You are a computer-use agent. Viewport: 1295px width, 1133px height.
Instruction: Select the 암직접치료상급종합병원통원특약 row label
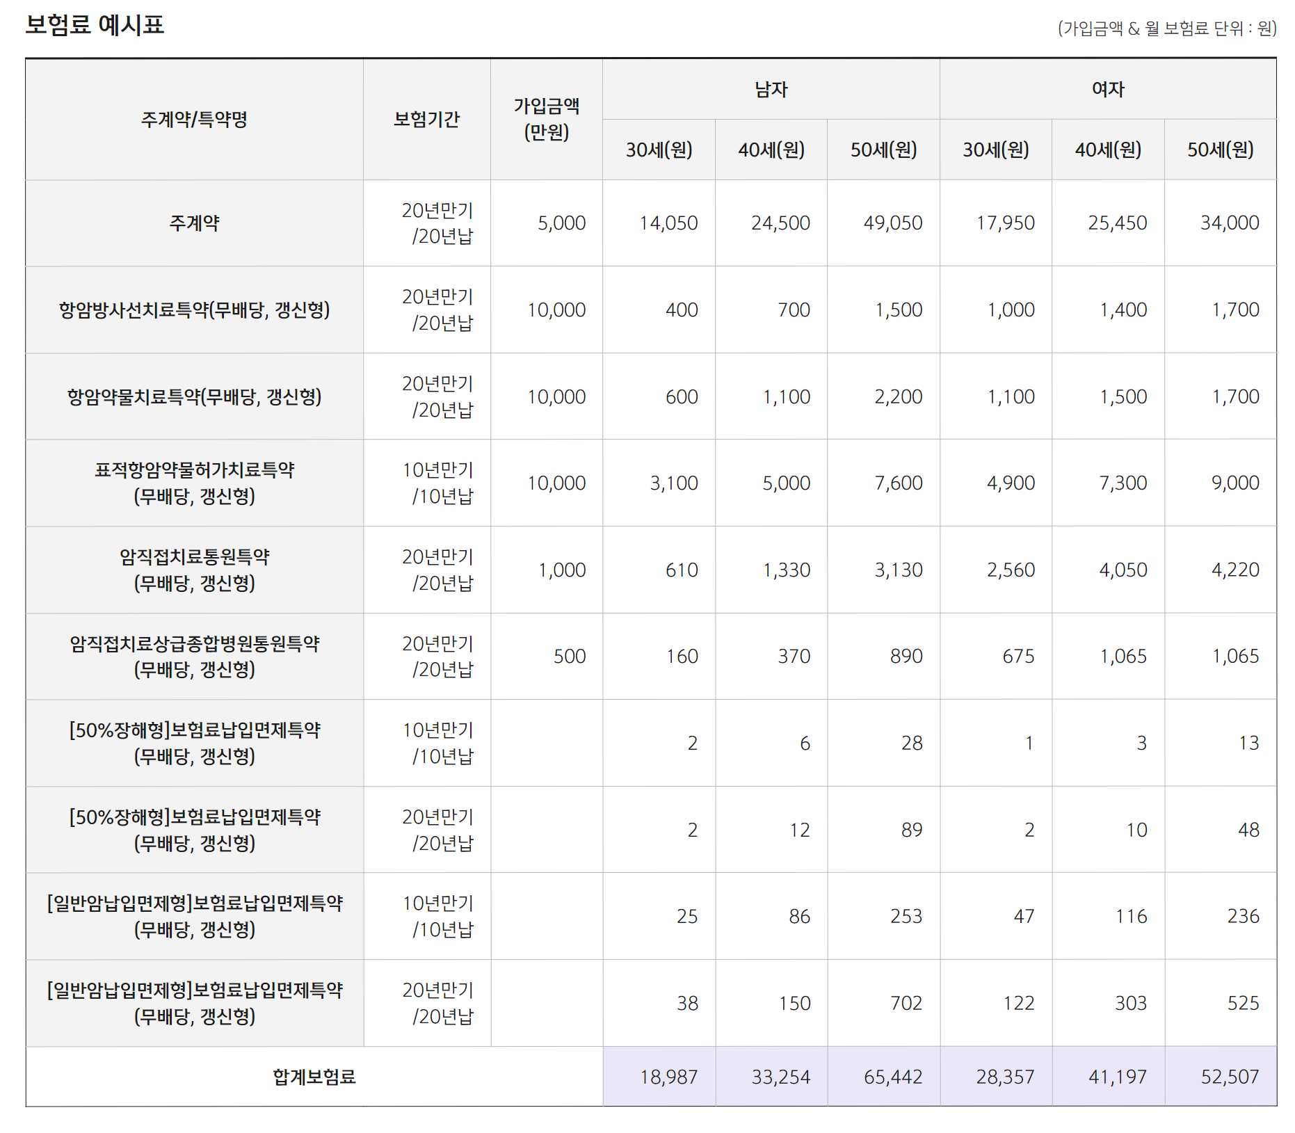pyautogui.click(x=193, y=656)
